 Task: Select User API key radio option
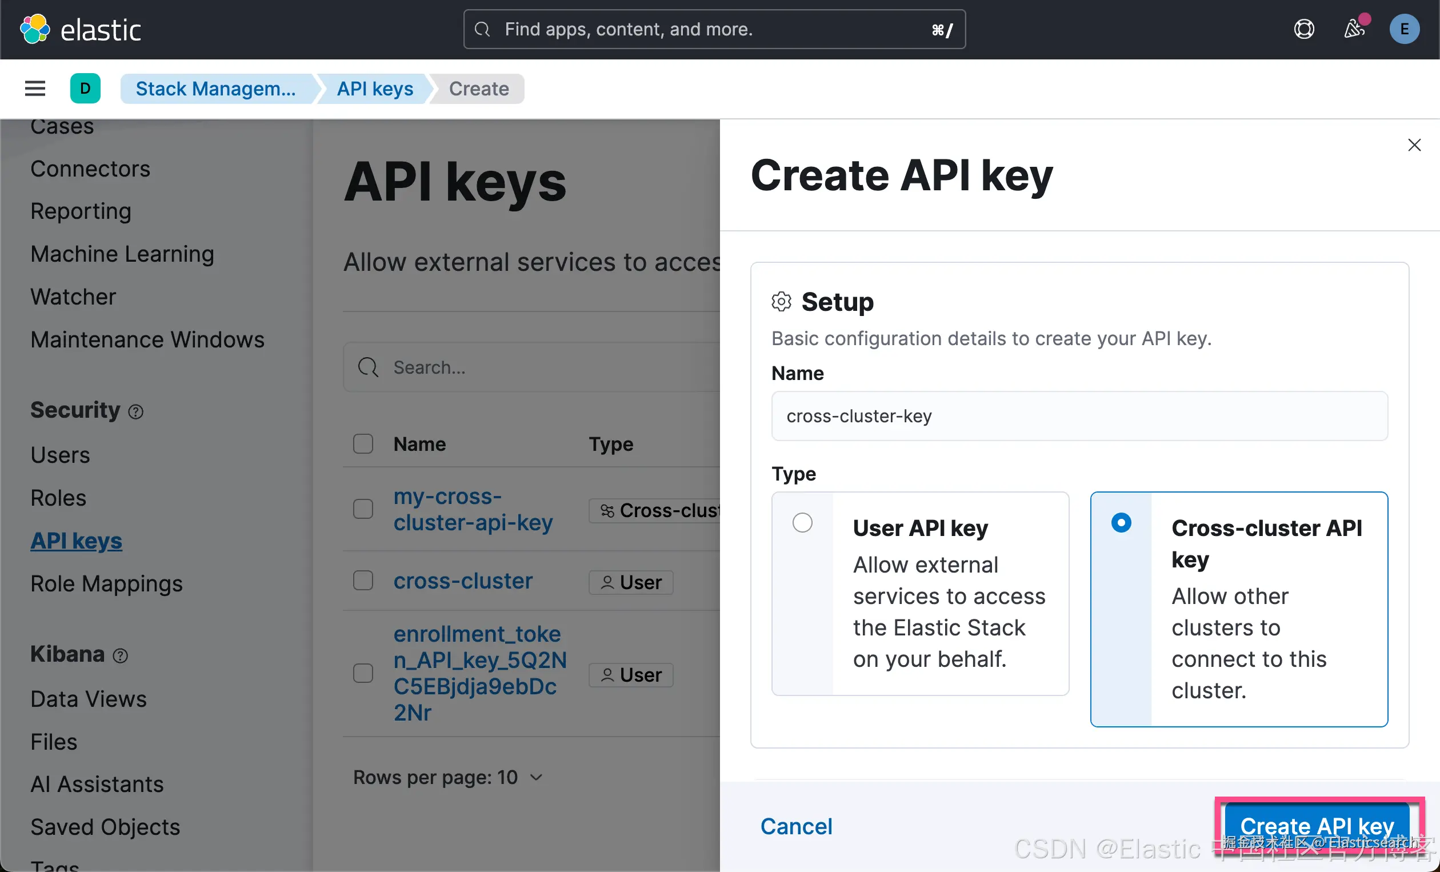(x=802, y=522)
